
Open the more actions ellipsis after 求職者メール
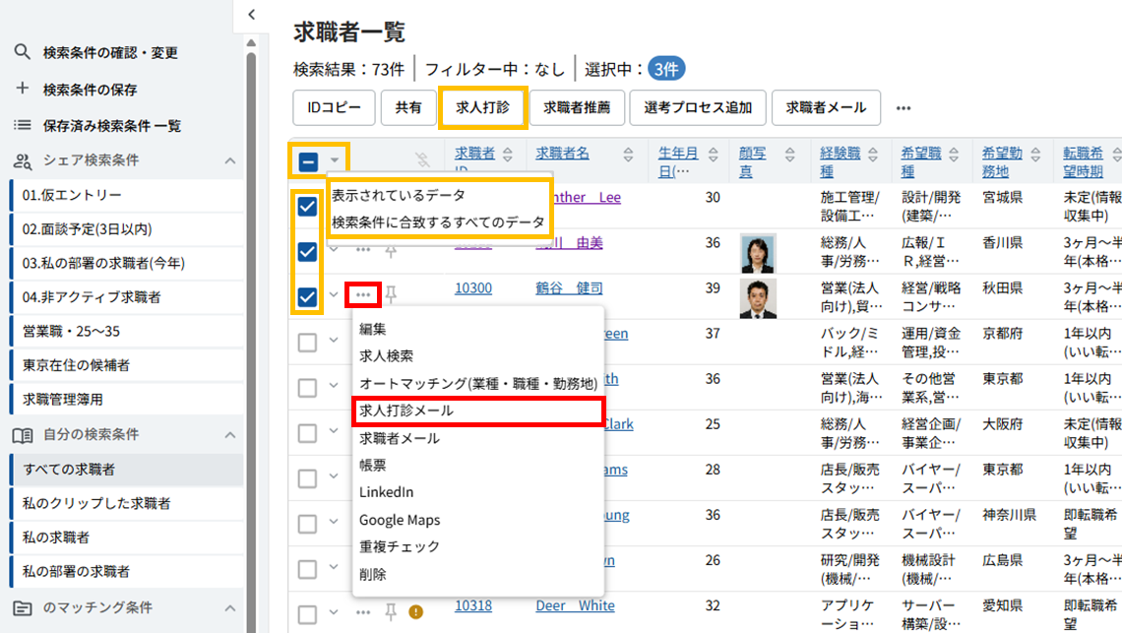click(903, 108)
